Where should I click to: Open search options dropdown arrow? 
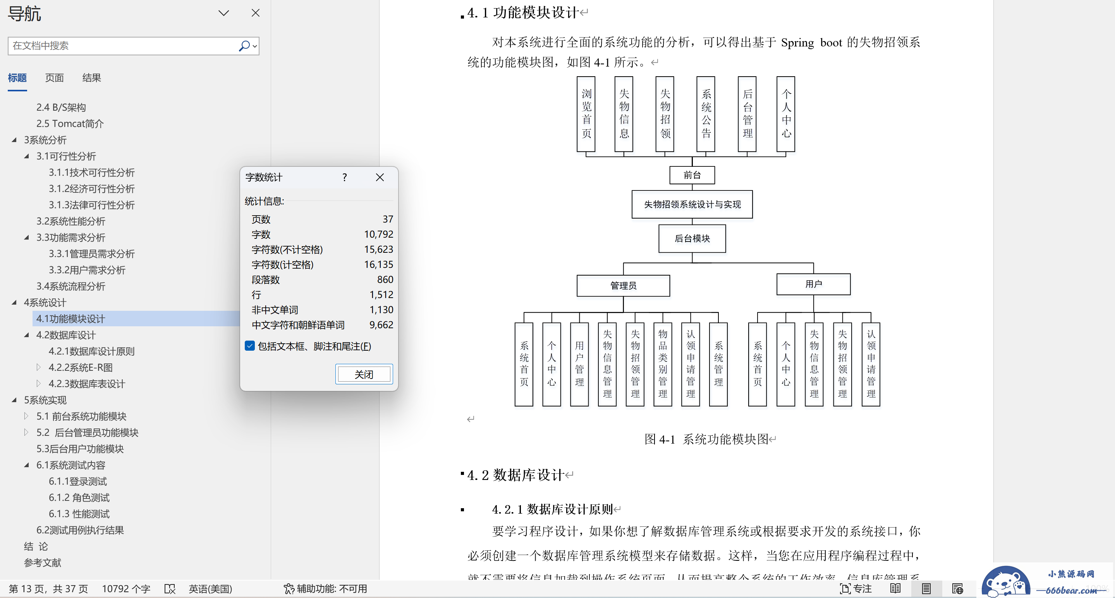point(255,46)
